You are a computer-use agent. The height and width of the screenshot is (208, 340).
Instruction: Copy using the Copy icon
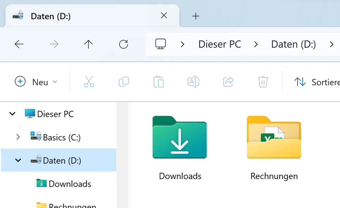click(124, 82)
